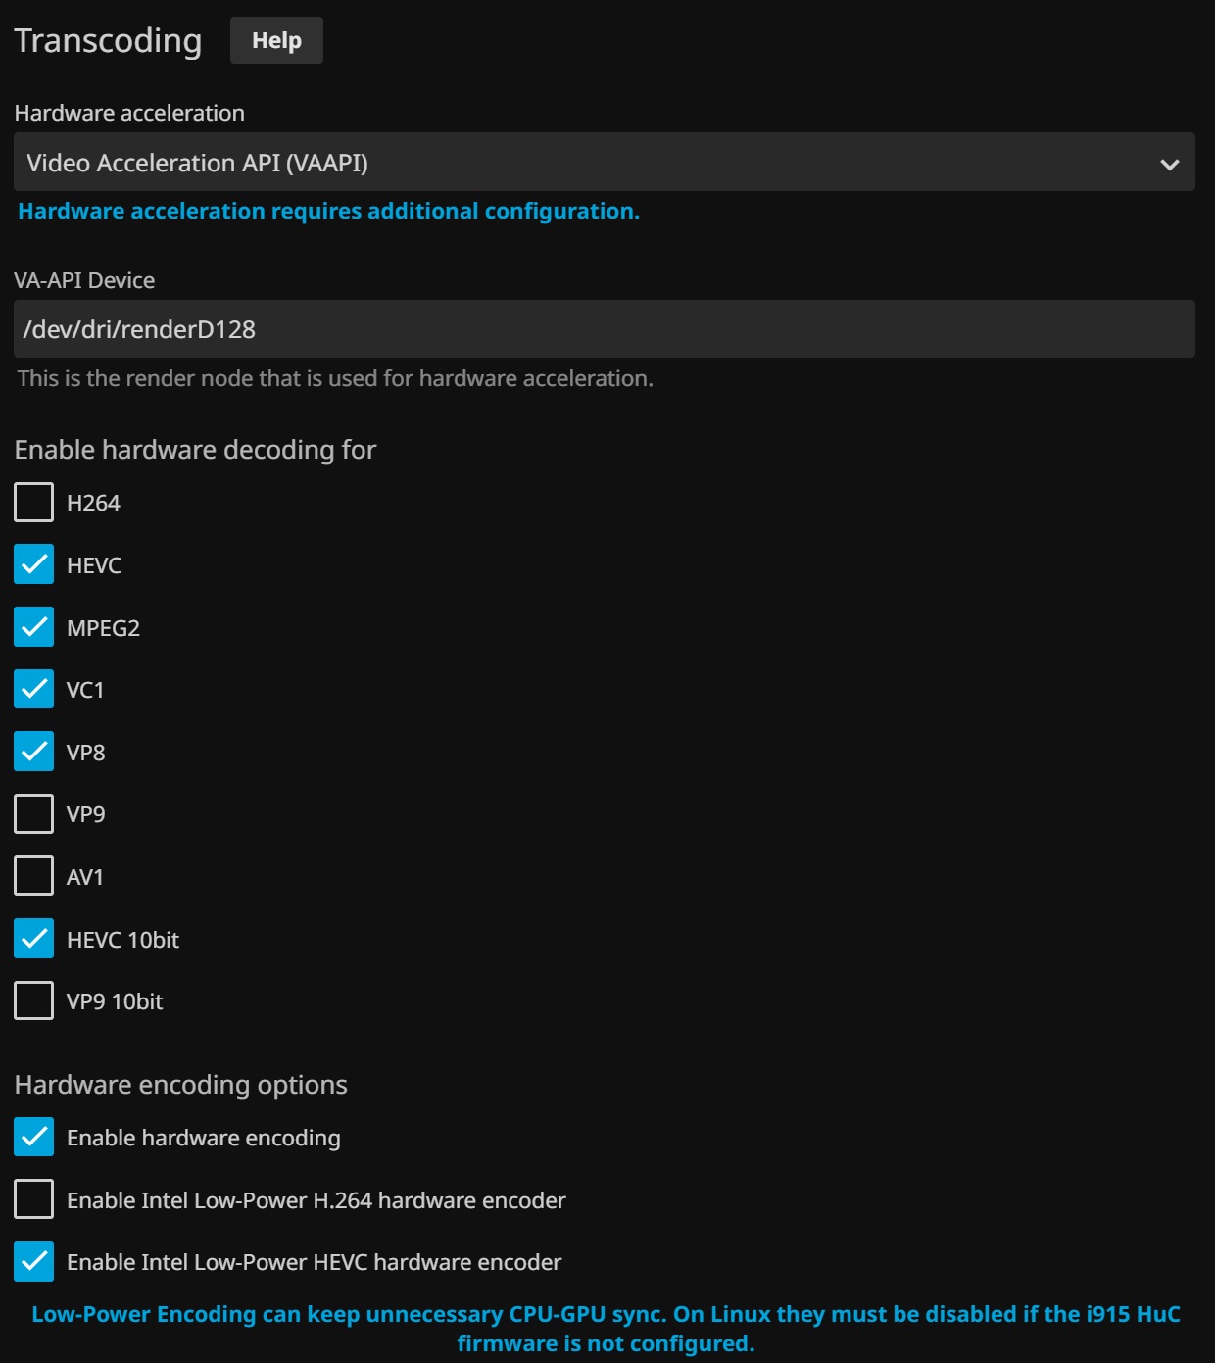Click the Enable hardware encoding label
The image size is (1215, 1363).
pyautogui.click(x=203, y=1138)
